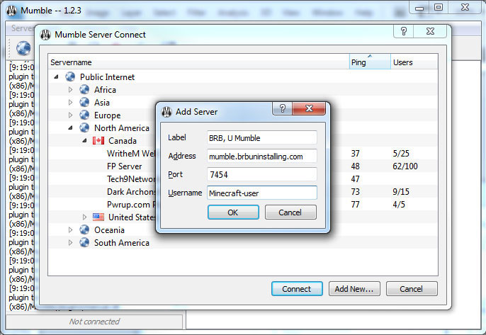486x335 pixels.
Task: Expand the Europe server group
Action: point(70,115)
